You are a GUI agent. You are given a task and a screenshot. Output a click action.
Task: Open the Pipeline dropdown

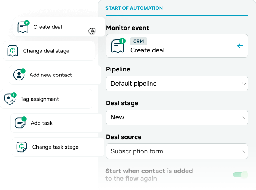click(x=177, y=84)
